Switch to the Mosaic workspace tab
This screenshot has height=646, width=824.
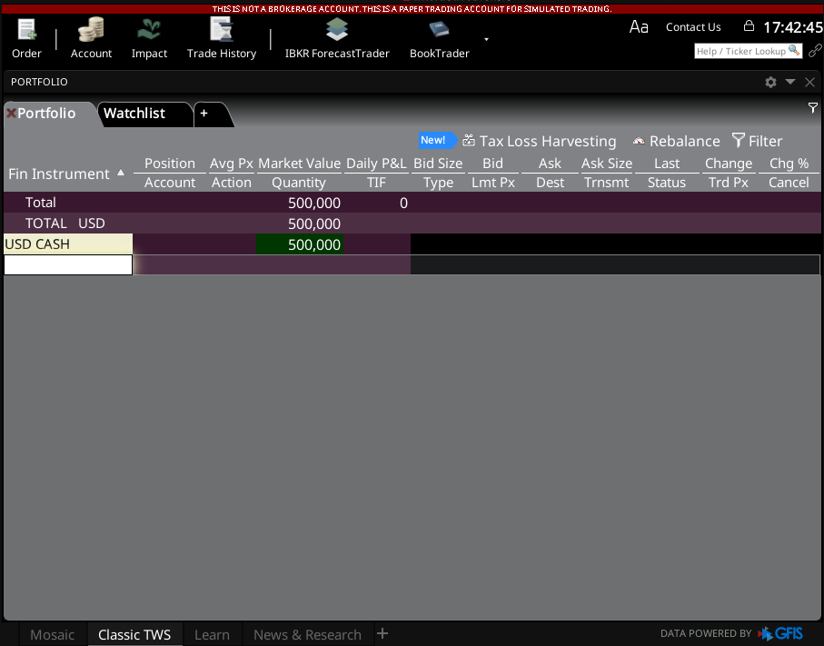(x=52, y=634)
